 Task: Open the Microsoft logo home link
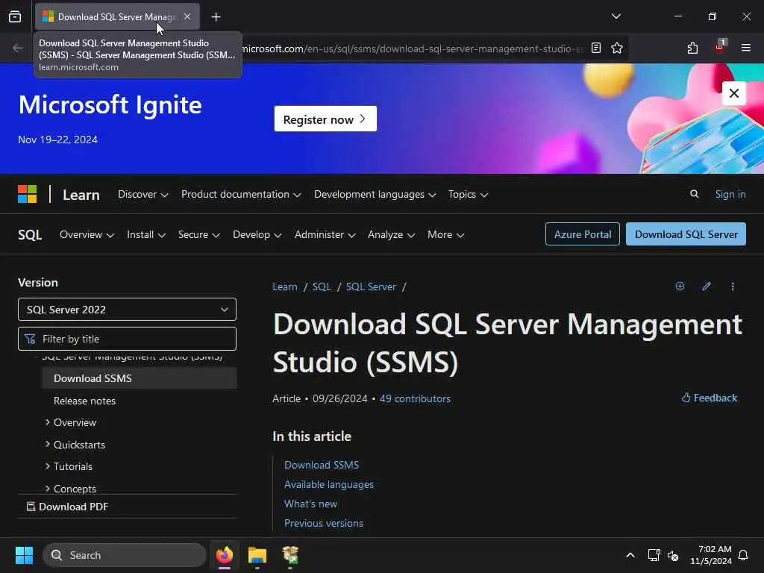(28, 194)
